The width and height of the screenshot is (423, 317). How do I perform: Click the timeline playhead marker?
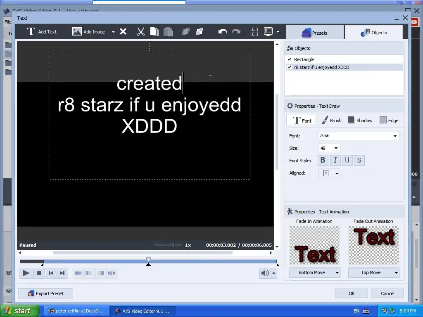pos(148,260)
